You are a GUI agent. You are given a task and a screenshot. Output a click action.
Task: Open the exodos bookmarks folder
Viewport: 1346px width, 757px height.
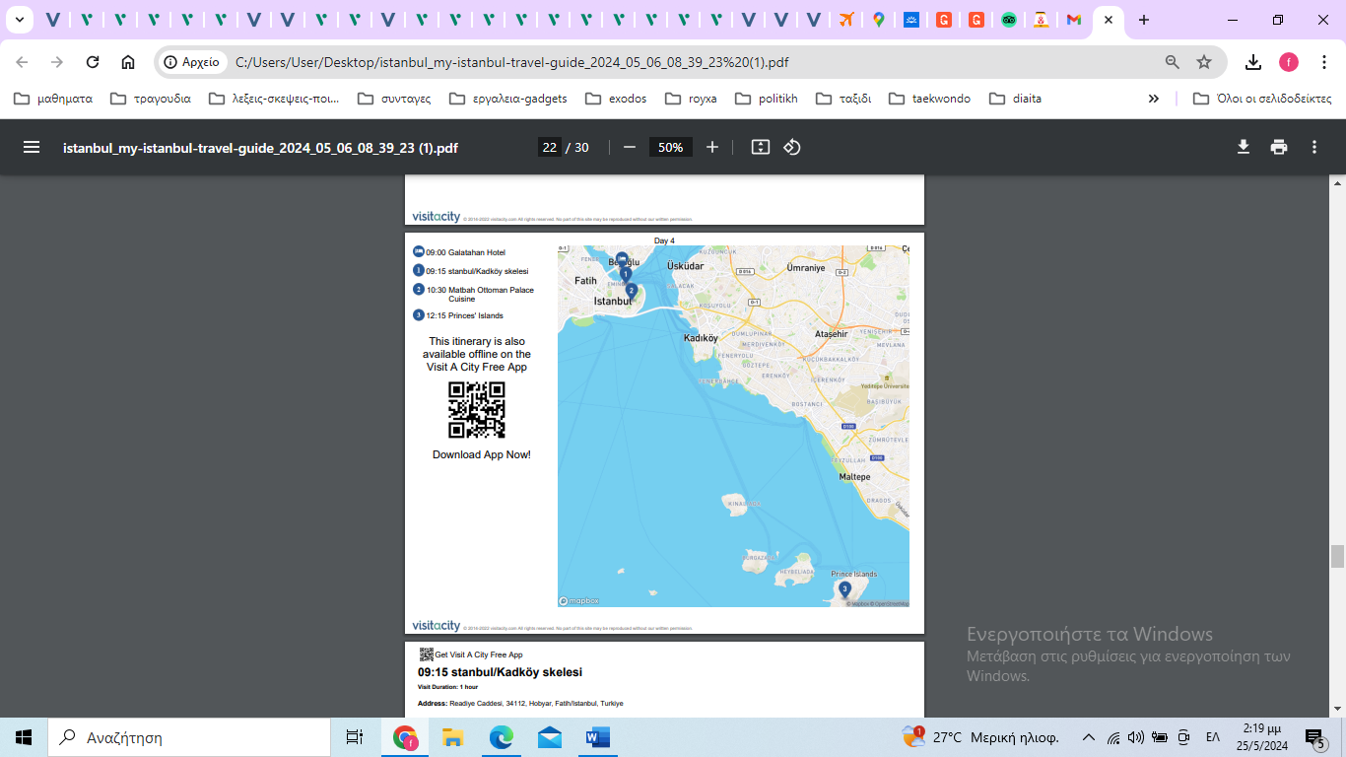[x=616, y=99]
